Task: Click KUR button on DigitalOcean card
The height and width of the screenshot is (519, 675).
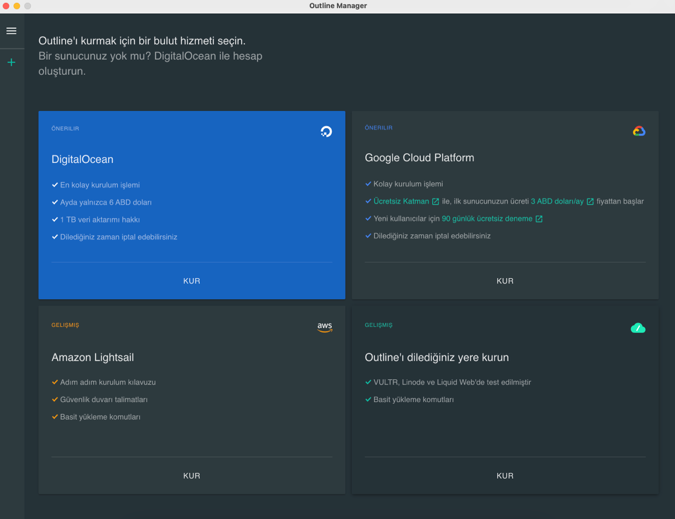Action: [x=192, y=281]
